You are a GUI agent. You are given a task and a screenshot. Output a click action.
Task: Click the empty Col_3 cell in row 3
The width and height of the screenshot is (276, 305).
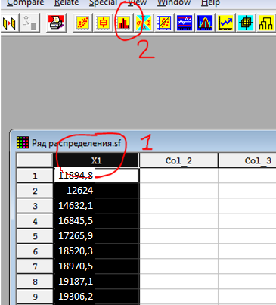[x=247, y=206]
